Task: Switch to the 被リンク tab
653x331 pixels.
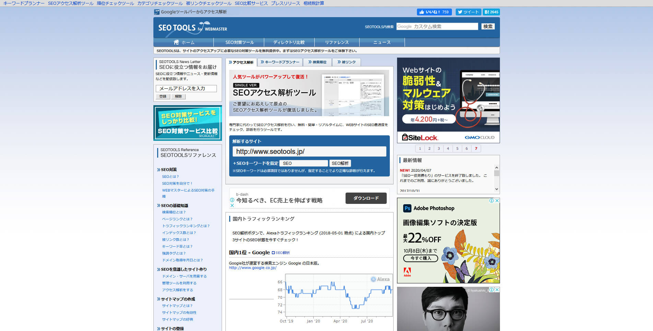Action: [x=347, y=62]
